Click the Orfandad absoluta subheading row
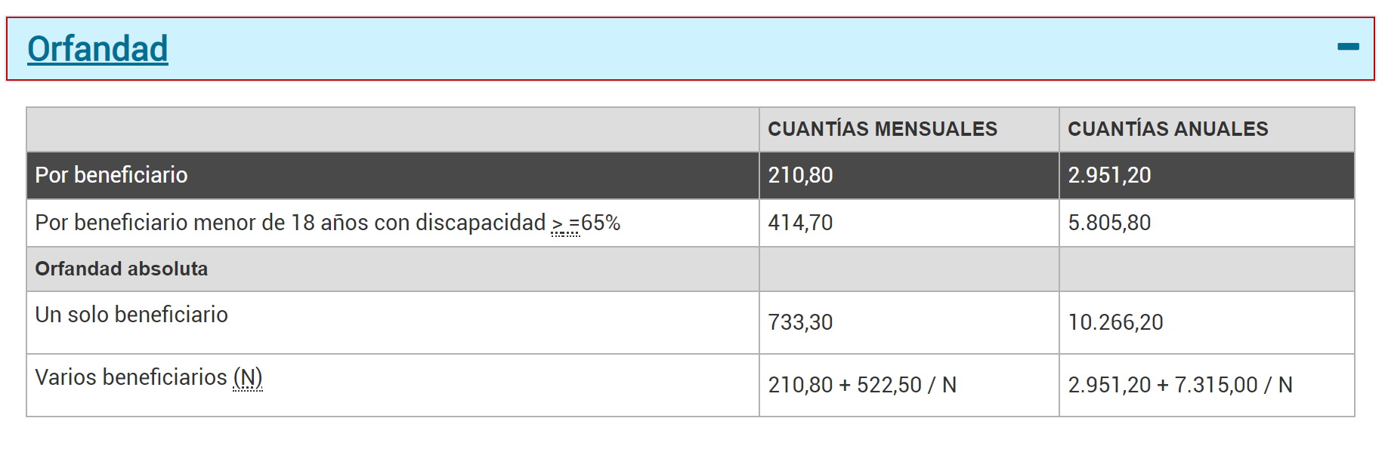The image size is (1388, 452). (690, 269)
